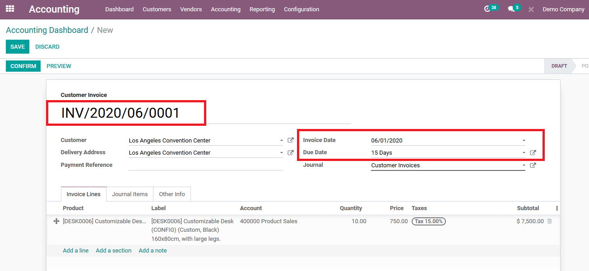Image resolution: width=589 pixels, height=271 pixels.
Task: Open activities clock icon with badge 38
Action: point(487,9)
